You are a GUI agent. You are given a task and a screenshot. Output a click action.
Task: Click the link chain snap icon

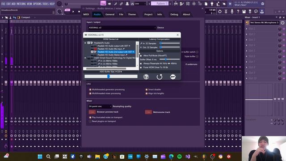(x=121, y=4)
